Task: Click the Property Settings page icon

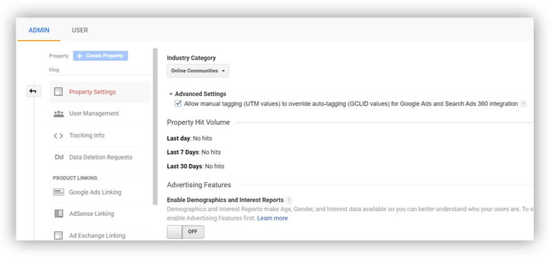Action: pyautogui.click(x=58, y=92)
